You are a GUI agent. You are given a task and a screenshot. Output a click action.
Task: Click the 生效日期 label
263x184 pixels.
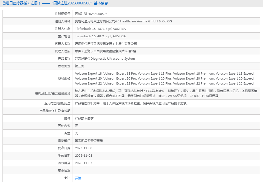[64, 156]
